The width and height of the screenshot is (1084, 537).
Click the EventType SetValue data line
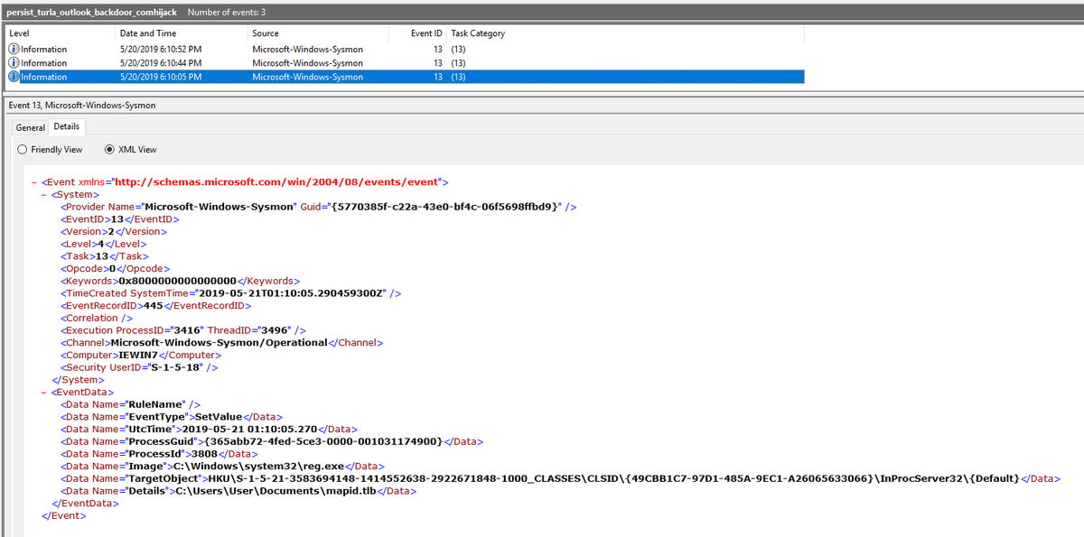coord(173,417)
